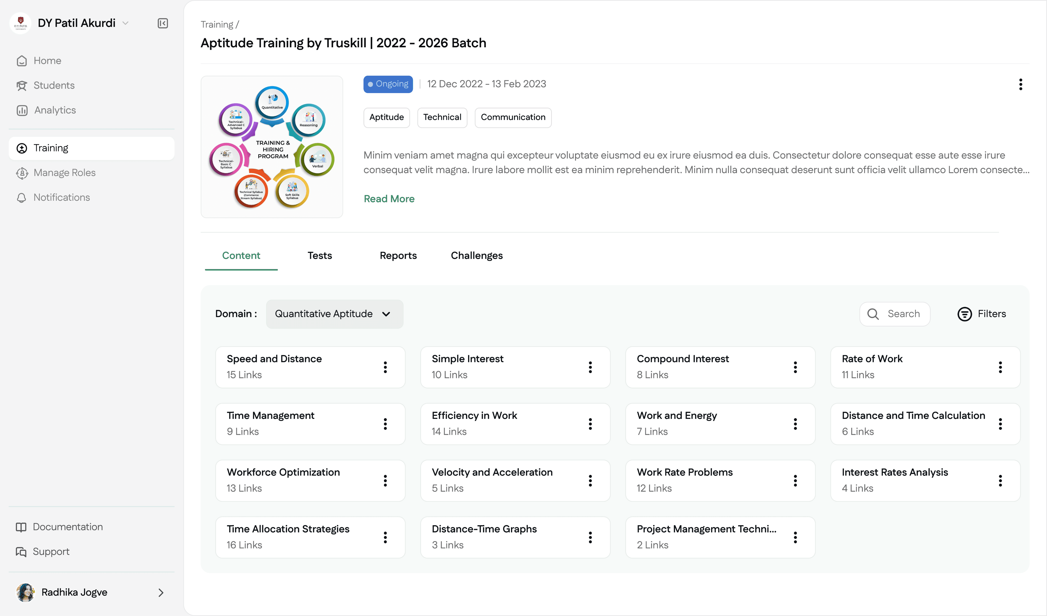Screen dimensions: 1047x616
Task: Open the Notifications bell icon
Action: point(22,198)
